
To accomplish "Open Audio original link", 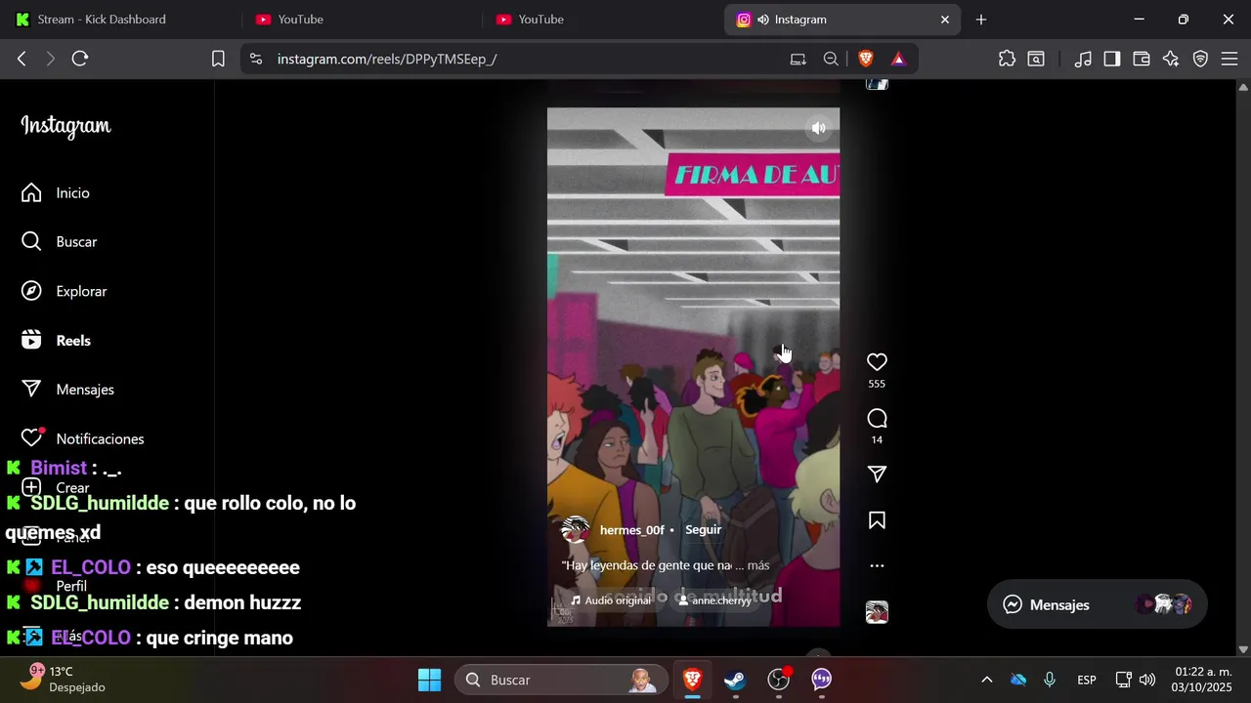I will (x=611, y=600).
